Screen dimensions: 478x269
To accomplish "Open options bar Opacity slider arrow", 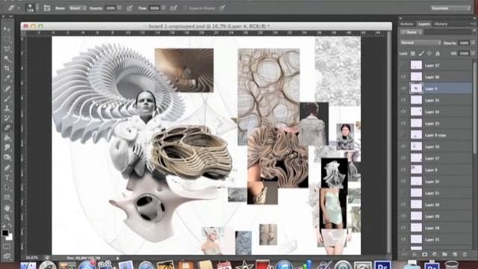I will click(x=119, y=8).
